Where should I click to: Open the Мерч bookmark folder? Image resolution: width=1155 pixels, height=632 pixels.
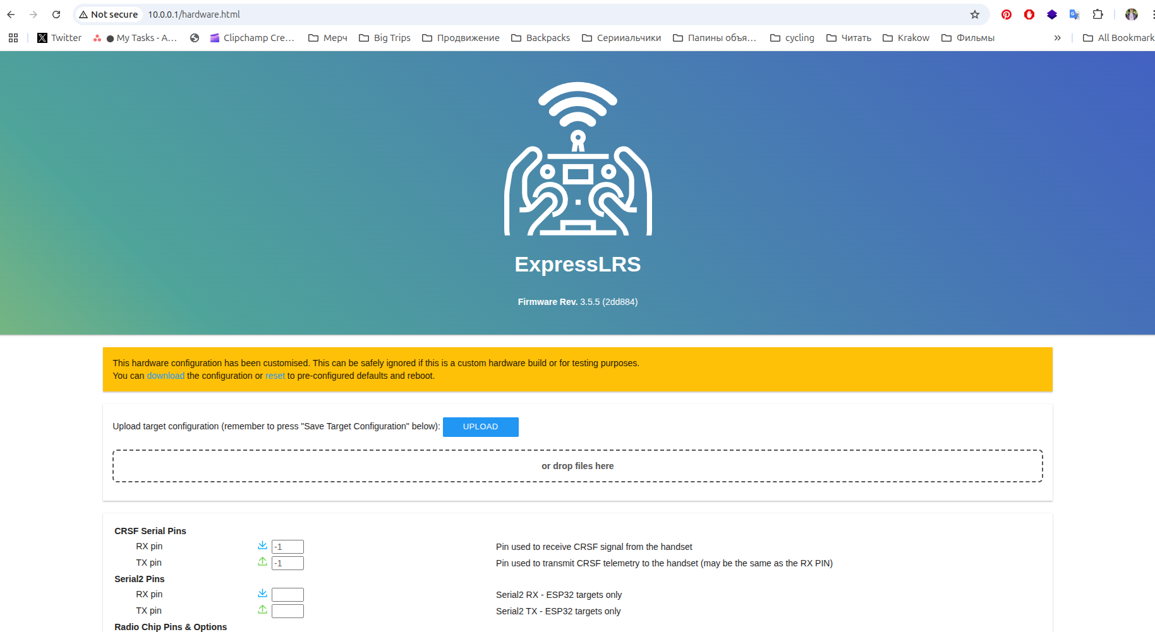click(x=328, y=38)
